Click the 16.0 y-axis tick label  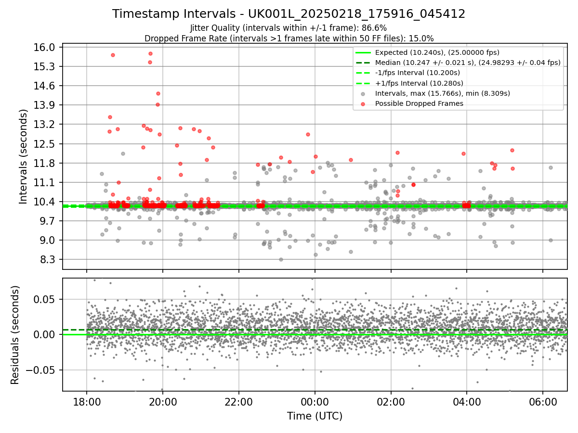point(45,47)
